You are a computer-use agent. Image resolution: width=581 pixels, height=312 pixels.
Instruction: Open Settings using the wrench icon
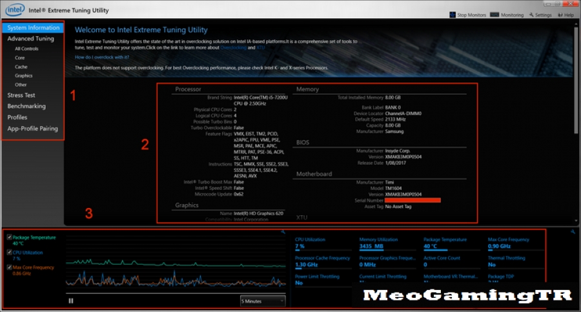coord(531,15)
